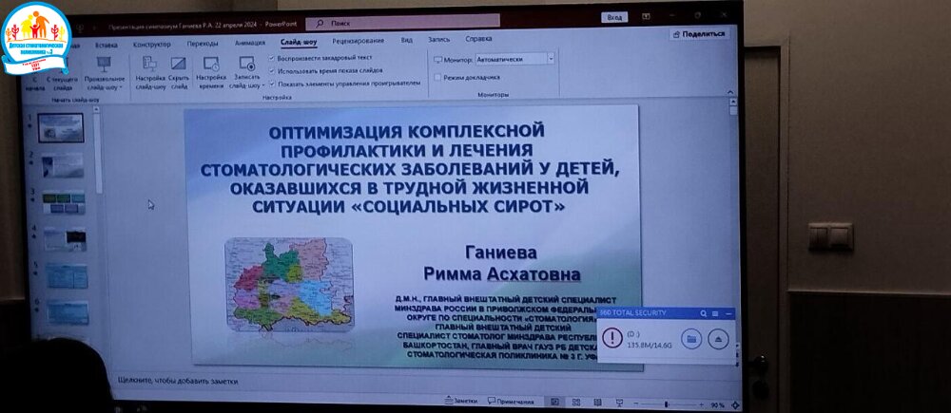Enable the Режим докладчика (Presenter View) checkbox
Viewport: 951px width, 413px height.
(x=437, y=78)
